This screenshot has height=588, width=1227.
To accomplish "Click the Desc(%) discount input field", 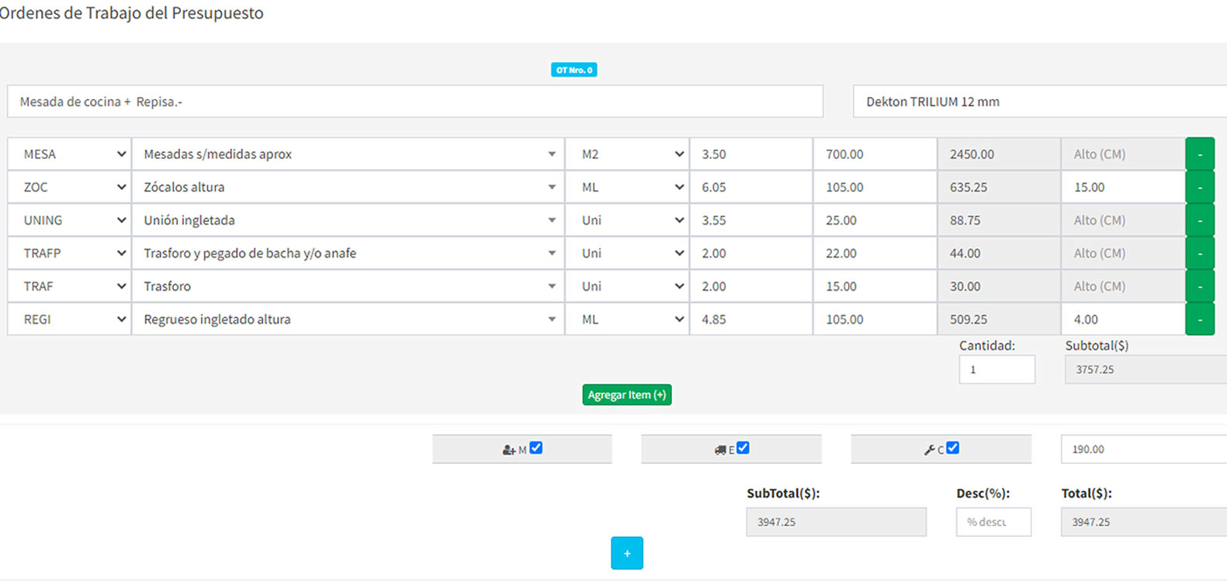I will pyautogui.click(x=993, y=522).
